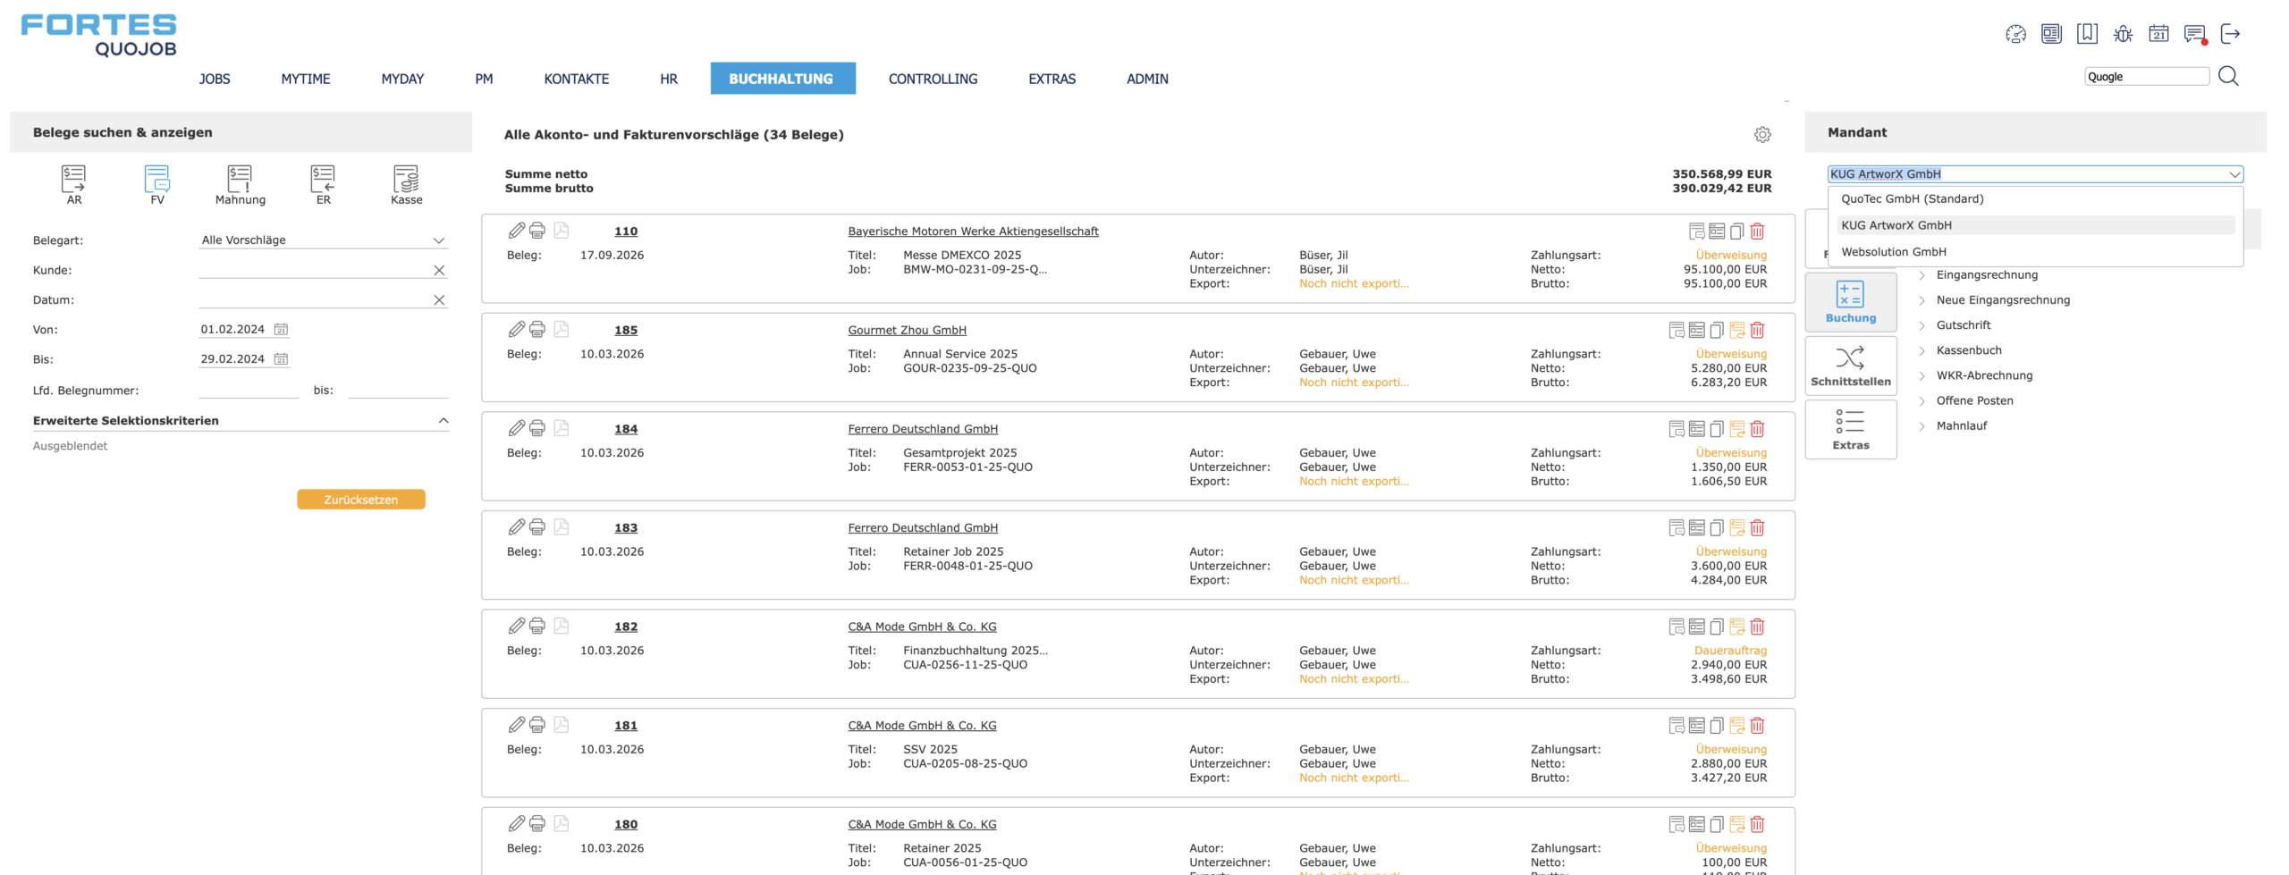Switch to the CONTROLLING tab
The width and height of the screenshot is (2289, 875).
(933, 79)
